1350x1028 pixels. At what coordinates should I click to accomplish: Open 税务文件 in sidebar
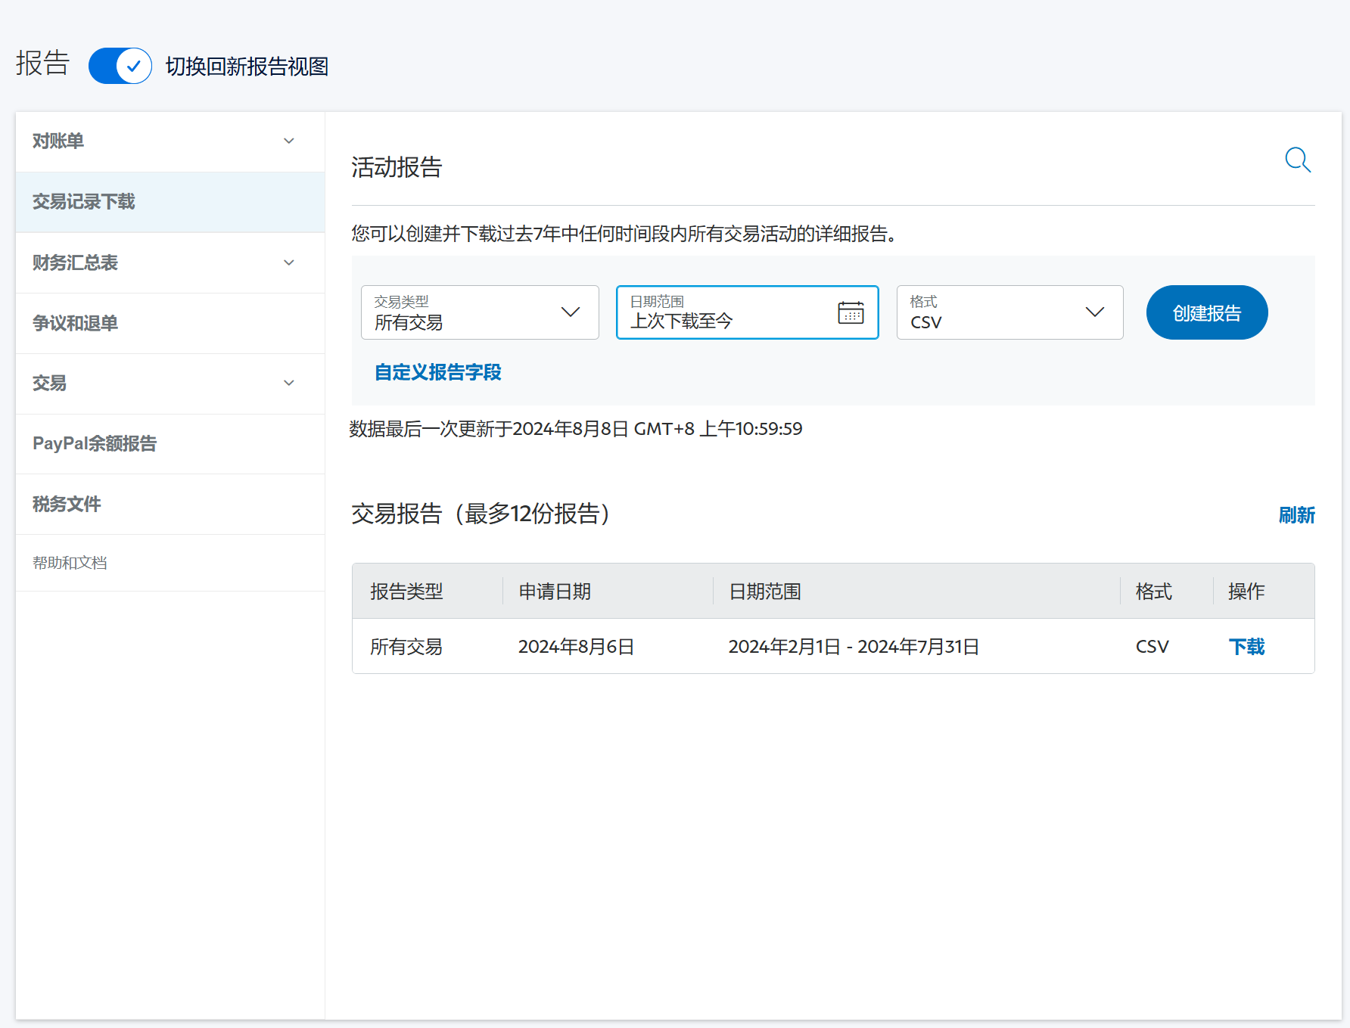[x=170, y=505]
